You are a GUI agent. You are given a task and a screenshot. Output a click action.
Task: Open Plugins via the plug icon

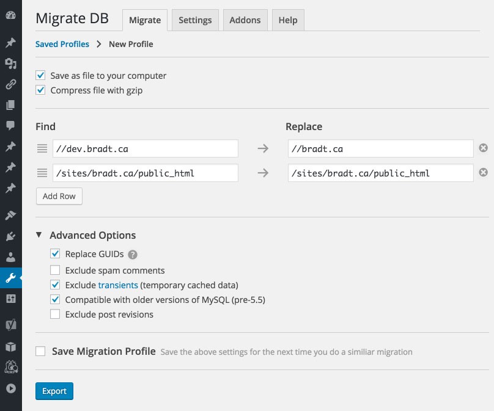[10, 236]
